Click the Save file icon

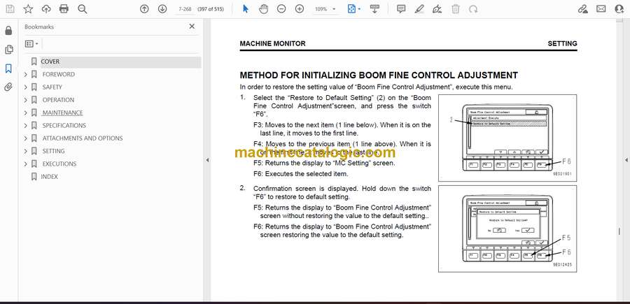coord(10,9)
